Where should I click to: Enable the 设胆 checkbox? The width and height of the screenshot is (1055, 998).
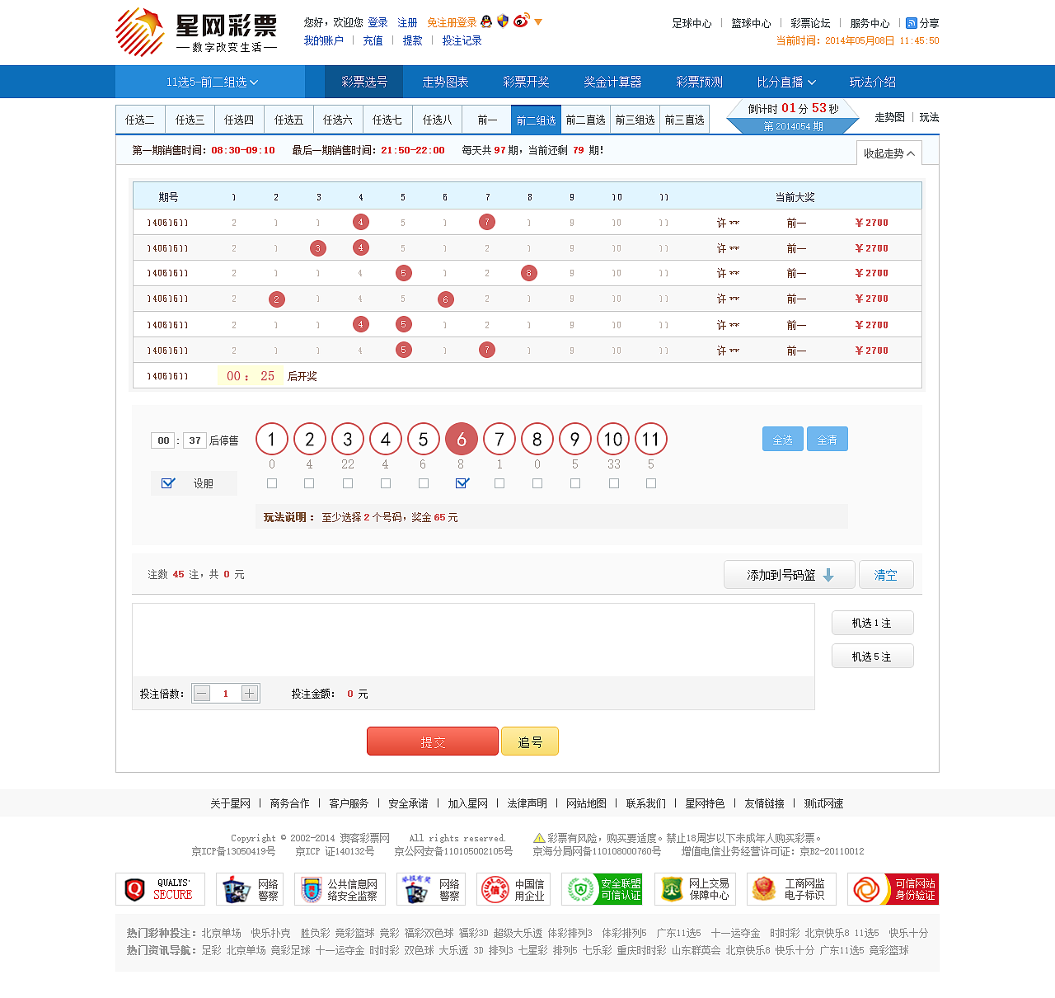click(x=168, y=483)
